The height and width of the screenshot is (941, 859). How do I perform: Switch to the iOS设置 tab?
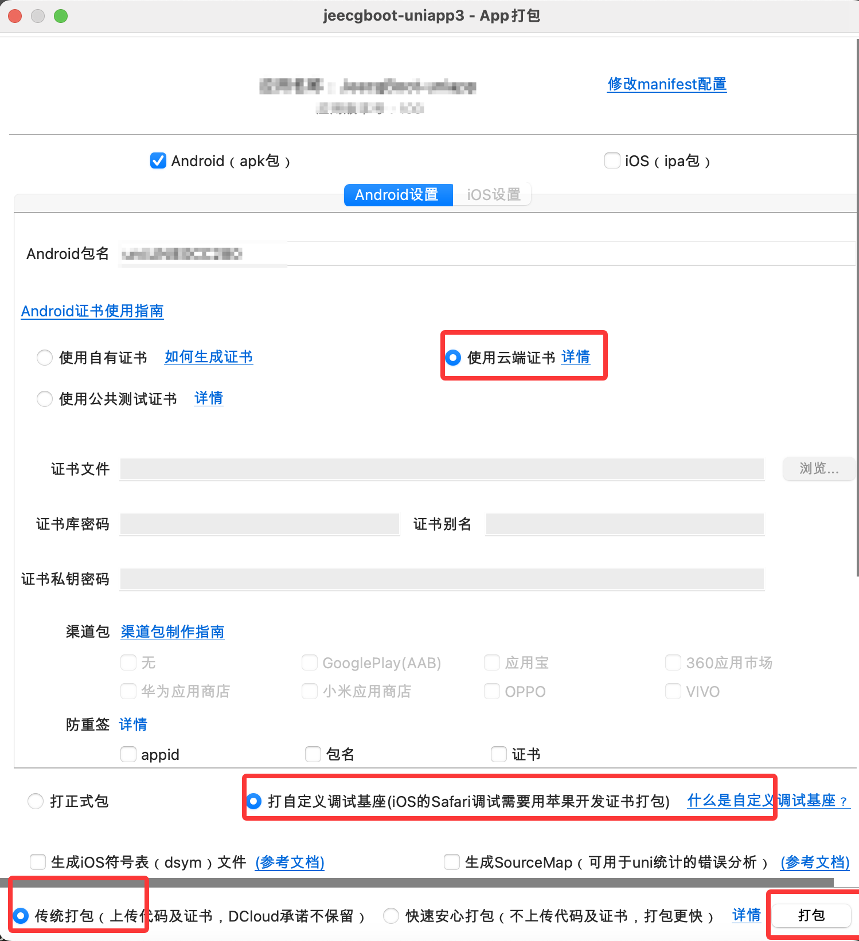493,195
